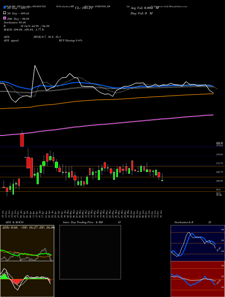Click the ADX indicator chart panel

click(x=27, y=243)
